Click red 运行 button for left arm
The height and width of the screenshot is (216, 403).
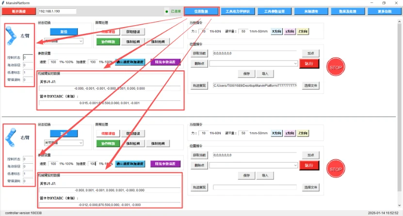tap(309, 63)
